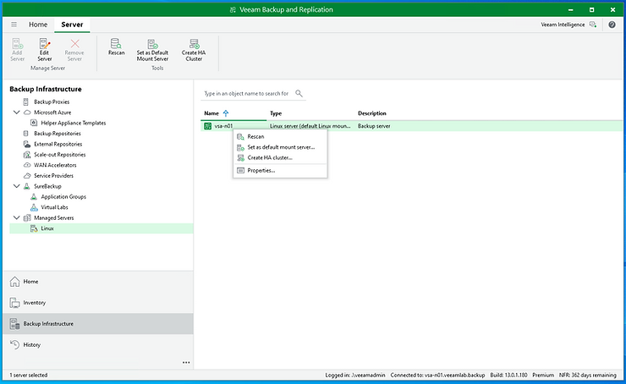The image size is (626, 384).
Task: Go to the Home view
Action: click(98, 282)
